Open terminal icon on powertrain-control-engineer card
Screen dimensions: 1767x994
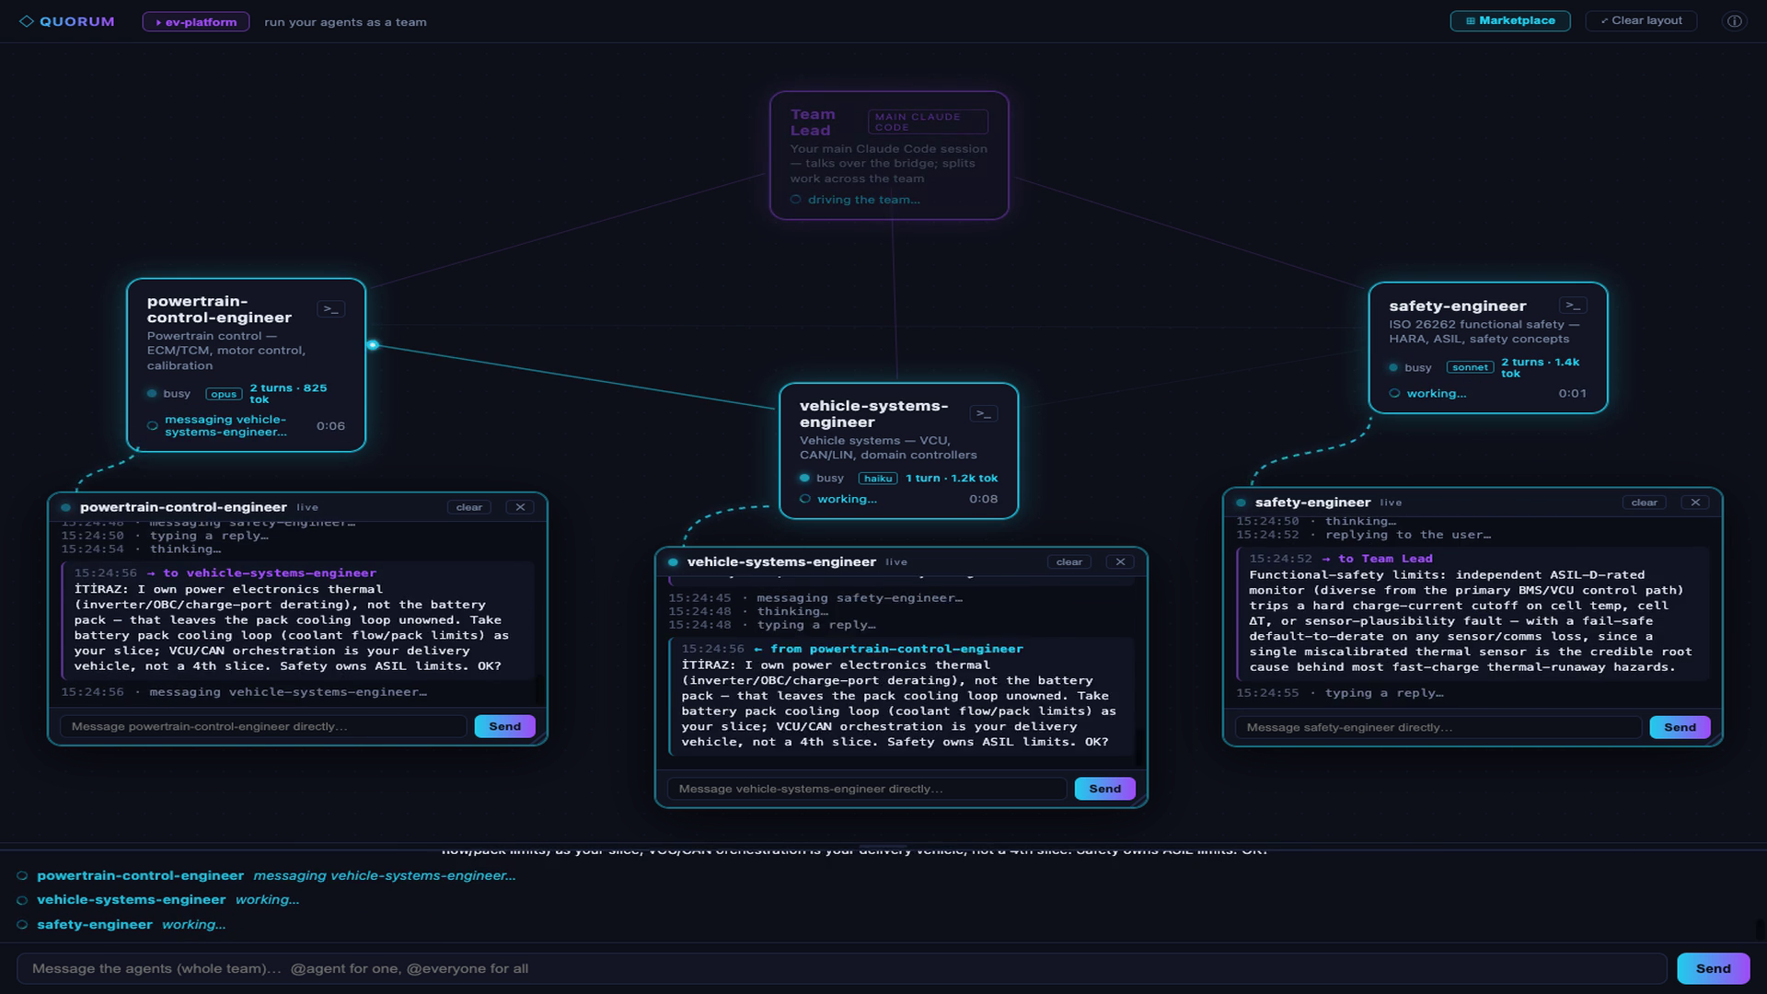[331, 309]
